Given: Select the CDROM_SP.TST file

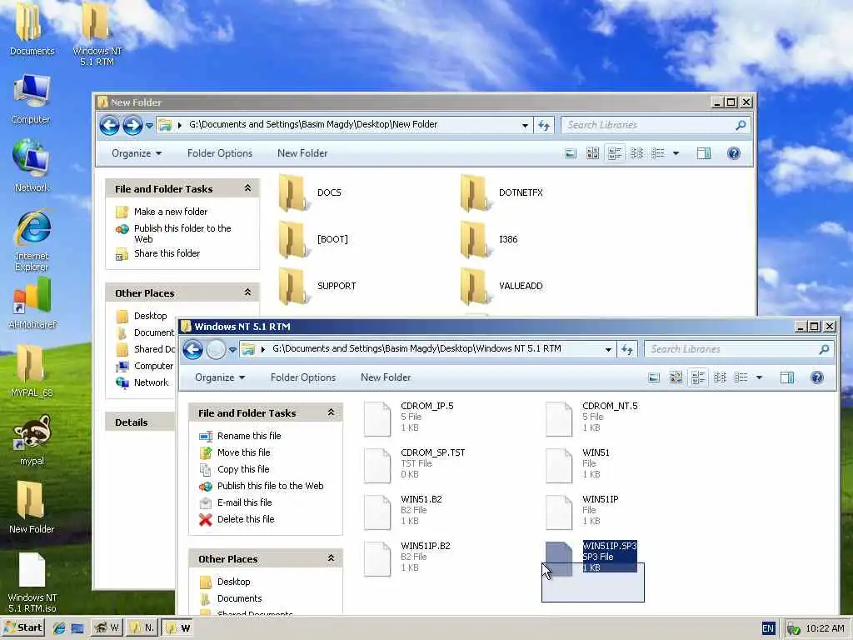Looking at the screenshot, I should pyautogui.click(x=415, y=464).
